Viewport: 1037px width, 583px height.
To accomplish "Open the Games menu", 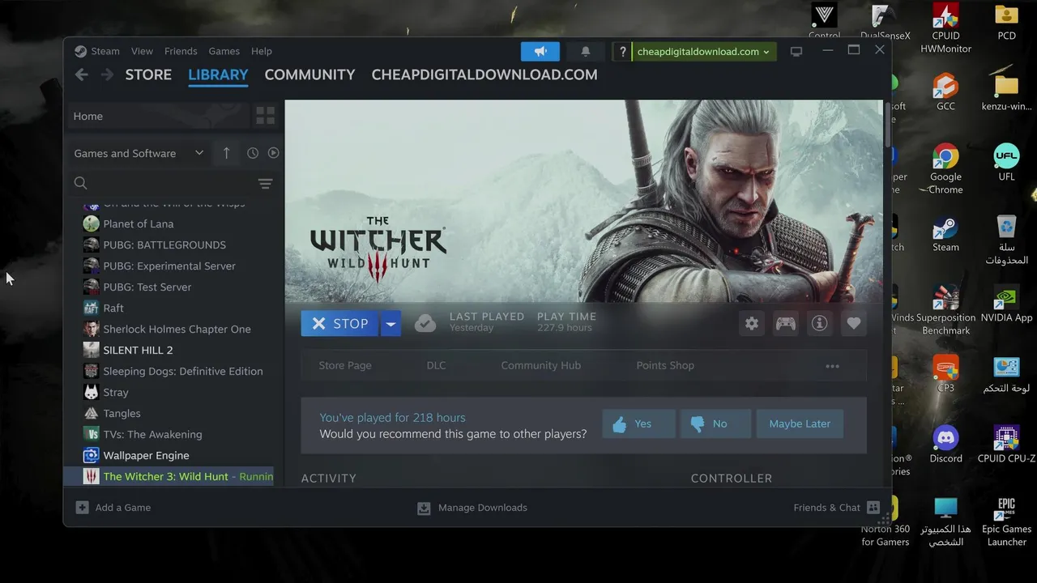I will (x=224, y=51).
